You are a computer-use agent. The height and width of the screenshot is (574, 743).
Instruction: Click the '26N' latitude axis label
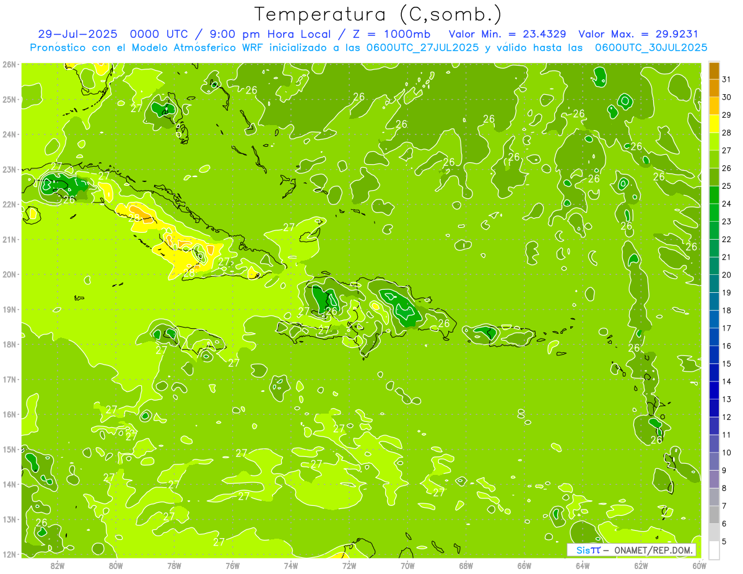coord(9,64)
